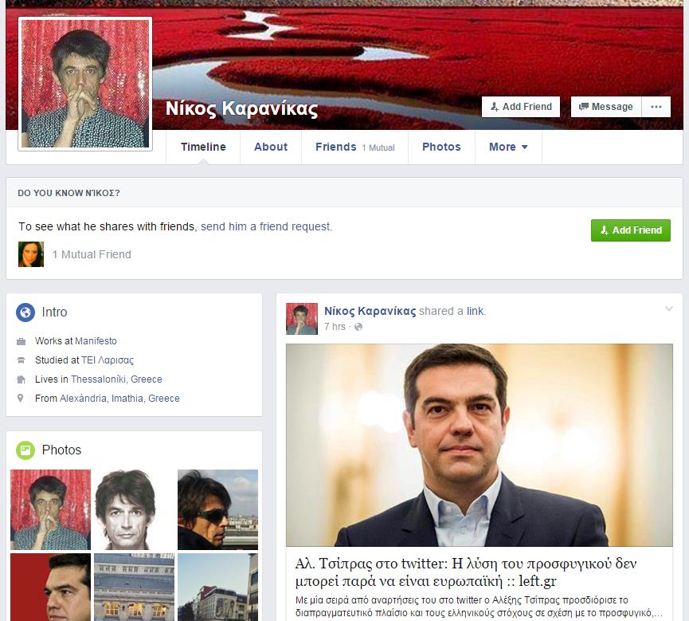Open the 7 hrs post timestamp
689x621 pixels.
pyautogui.click(x=335, y=327)
